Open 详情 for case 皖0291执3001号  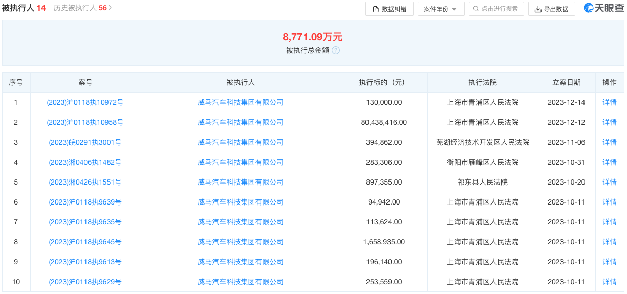click(610, 142)
